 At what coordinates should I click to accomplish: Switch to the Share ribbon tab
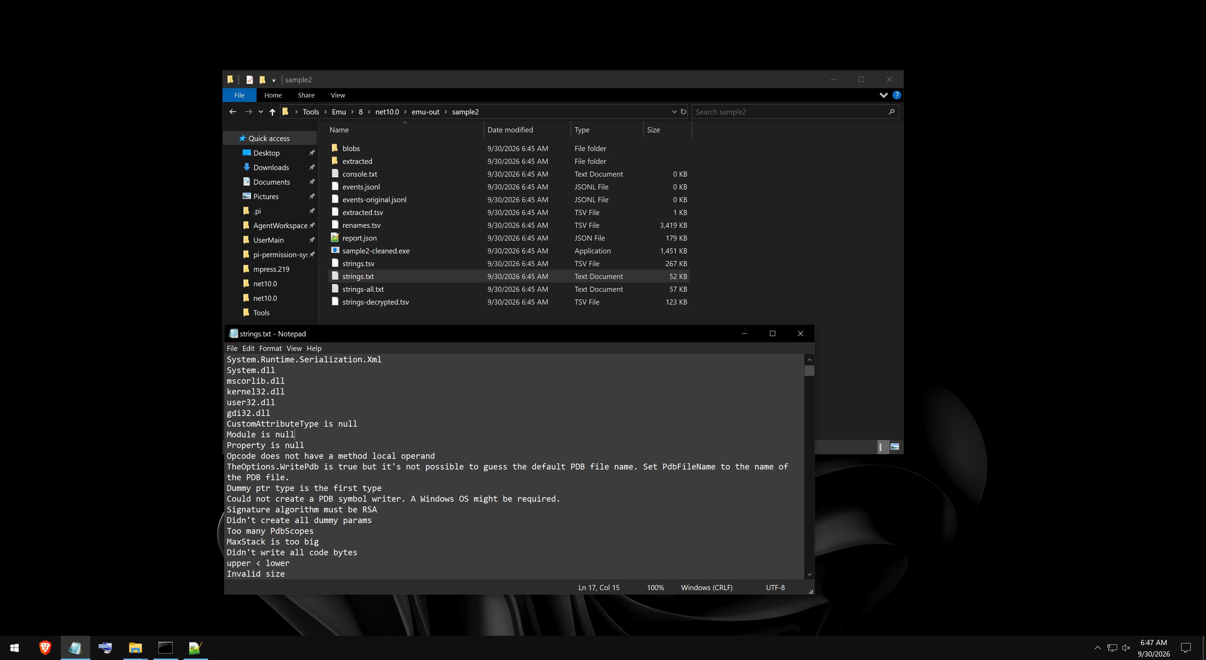(x=306, y=95)
